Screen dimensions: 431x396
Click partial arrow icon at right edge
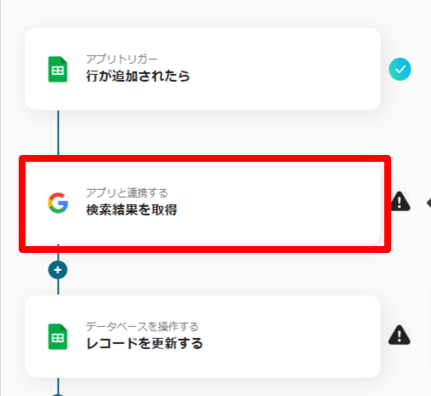click(428, 203)
